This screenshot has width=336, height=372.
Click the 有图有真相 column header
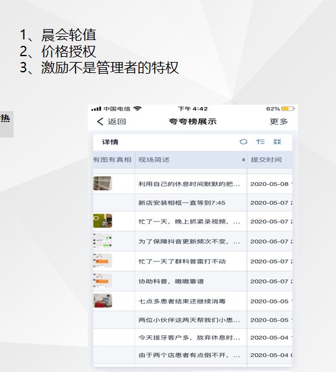(x=112, y=160)
